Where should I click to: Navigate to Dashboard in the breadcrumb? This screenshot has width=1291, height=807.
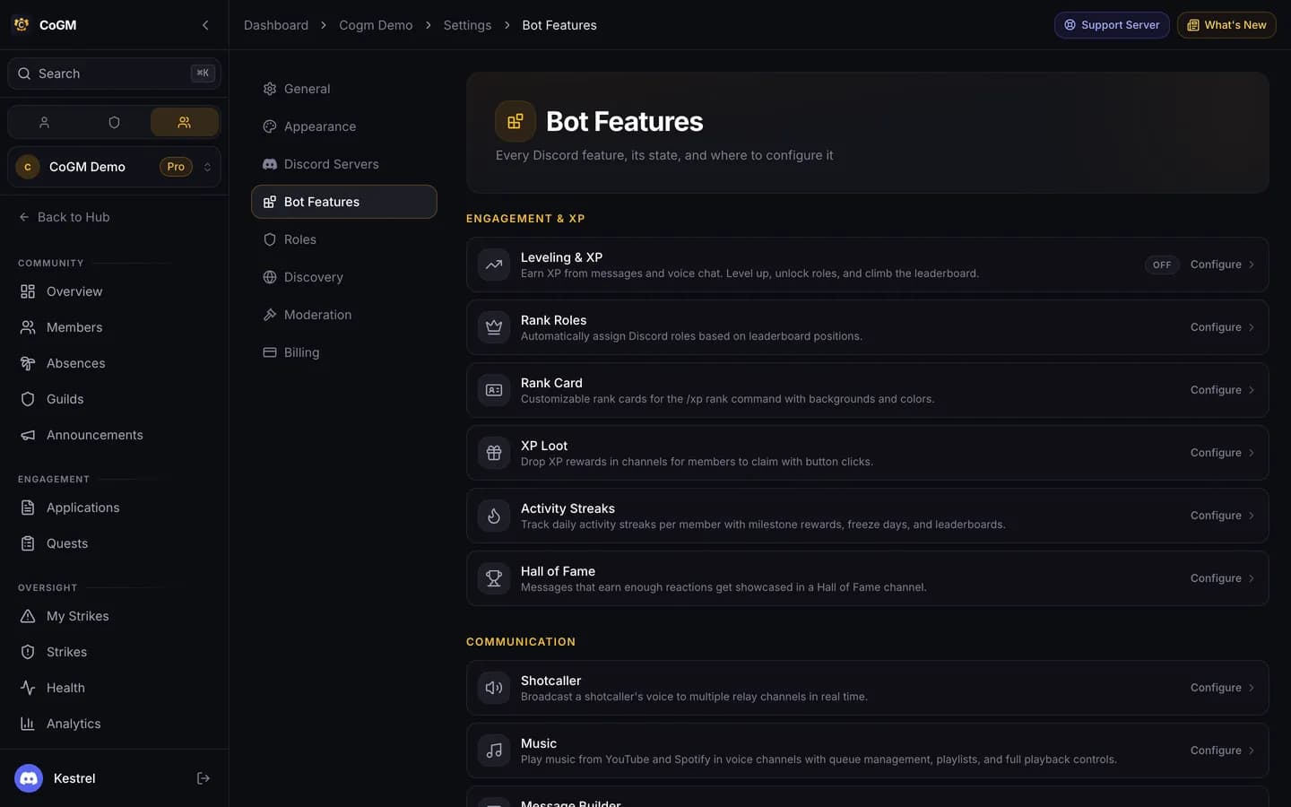(276, 25)
